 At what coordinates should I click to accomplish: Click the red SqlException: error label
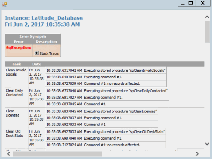[18, 48]
